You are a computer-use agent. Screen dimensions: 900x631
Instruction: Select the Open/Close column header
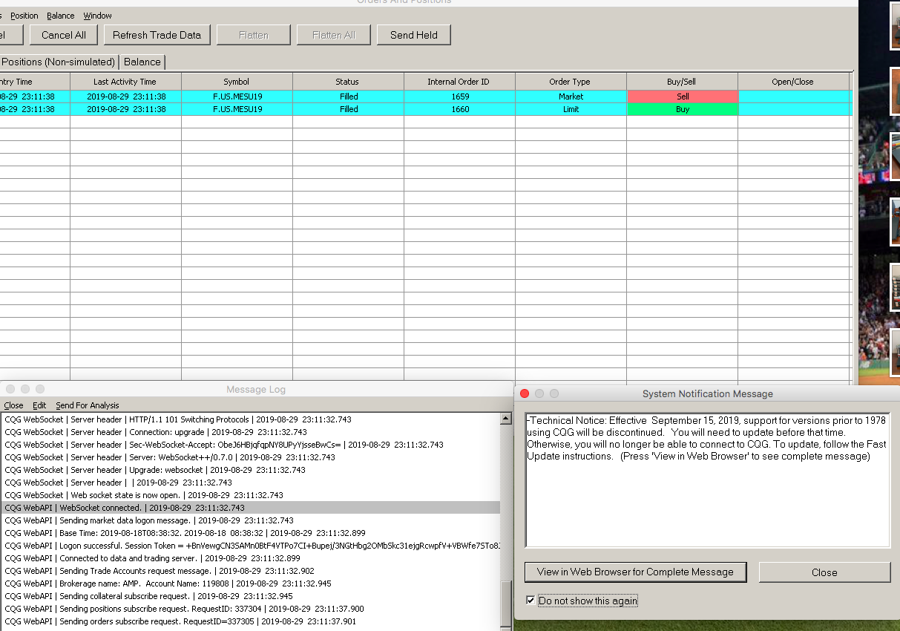793,82
